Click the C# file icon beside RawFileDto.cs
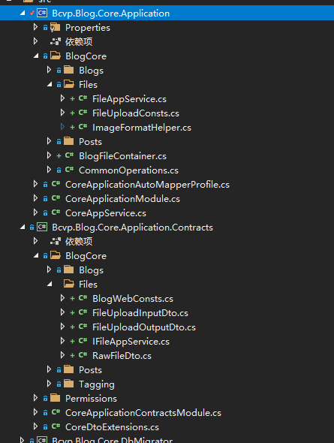This screenshot has height=443, width=334. tap(83, 355)
